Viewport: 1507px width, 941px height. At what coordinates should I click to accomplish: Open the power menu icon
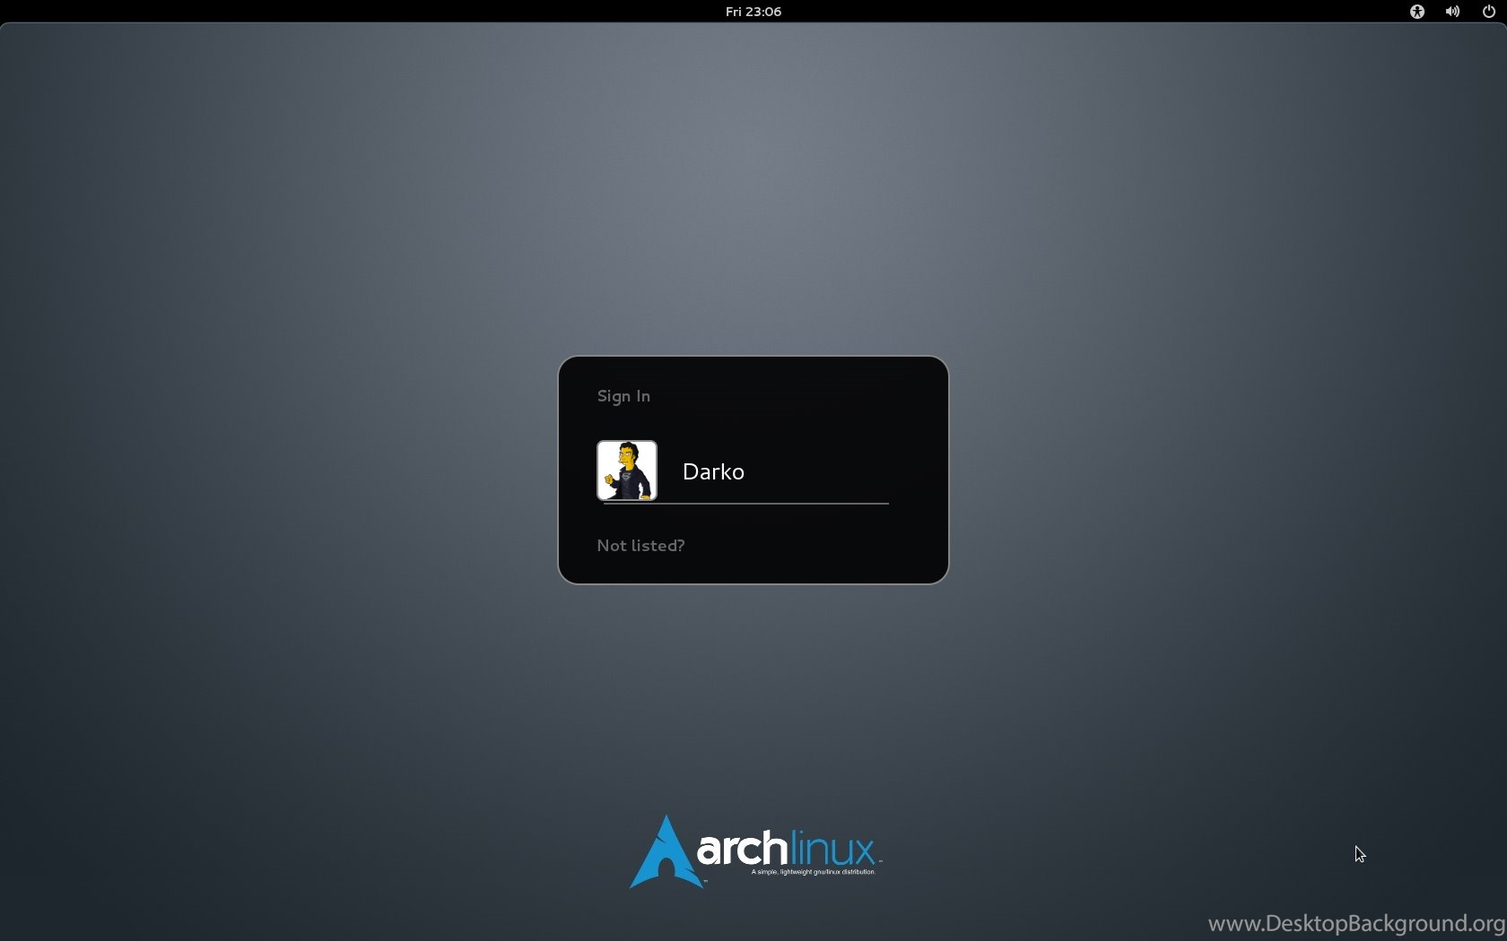tap(1489, 12)
